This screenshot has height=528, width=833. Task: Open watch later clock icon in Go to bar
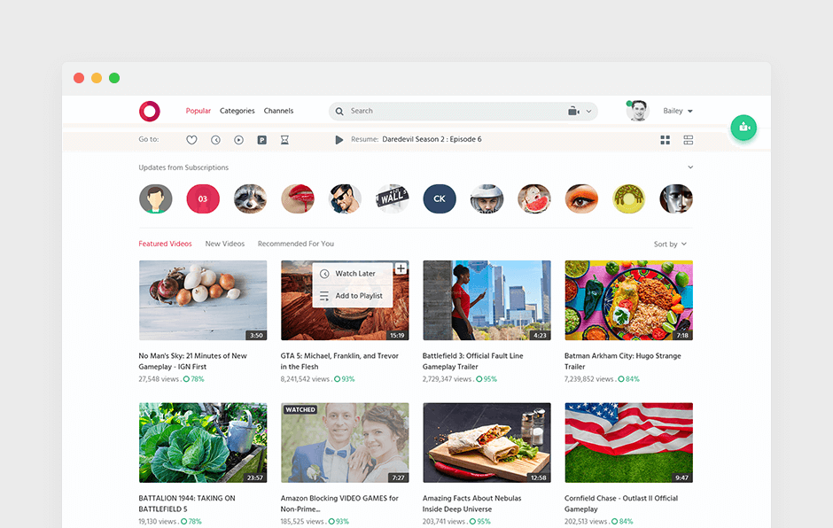pos(215,140)
